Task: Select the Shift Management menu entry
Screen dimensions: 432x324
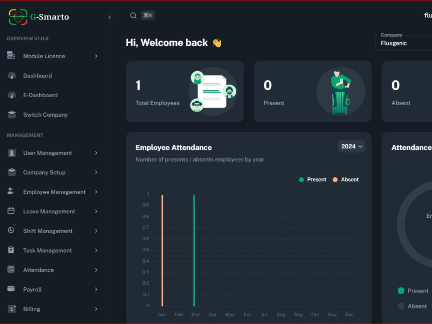Action: (x=48, y=231)
